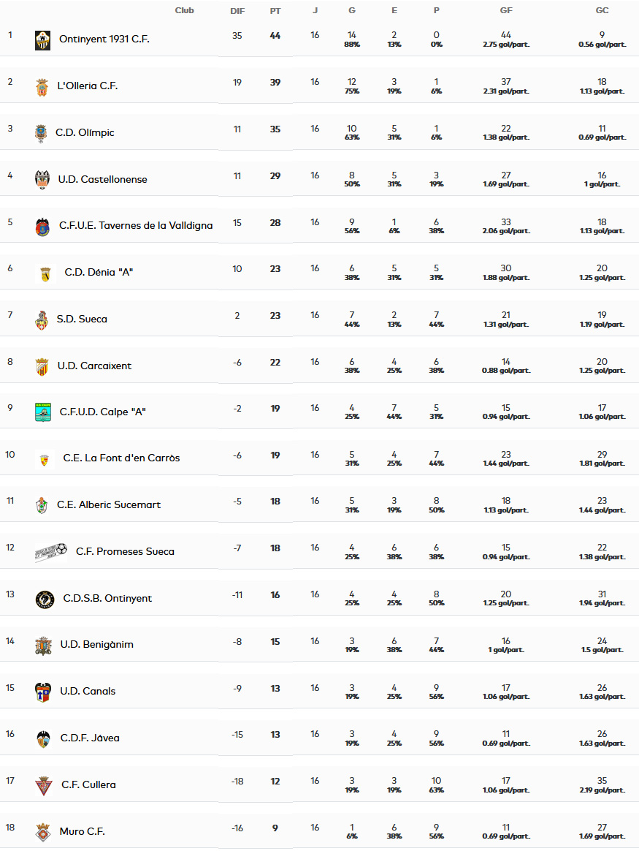Open the U.D. Canals team link
639x851 pixels.
pos(88,691)
